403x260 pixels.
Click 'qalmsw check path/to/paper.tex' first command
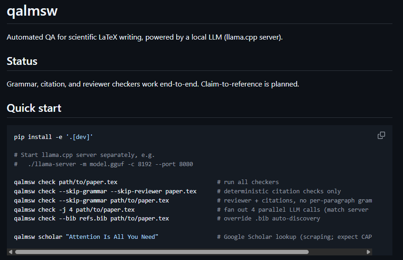tap(65, 182)
